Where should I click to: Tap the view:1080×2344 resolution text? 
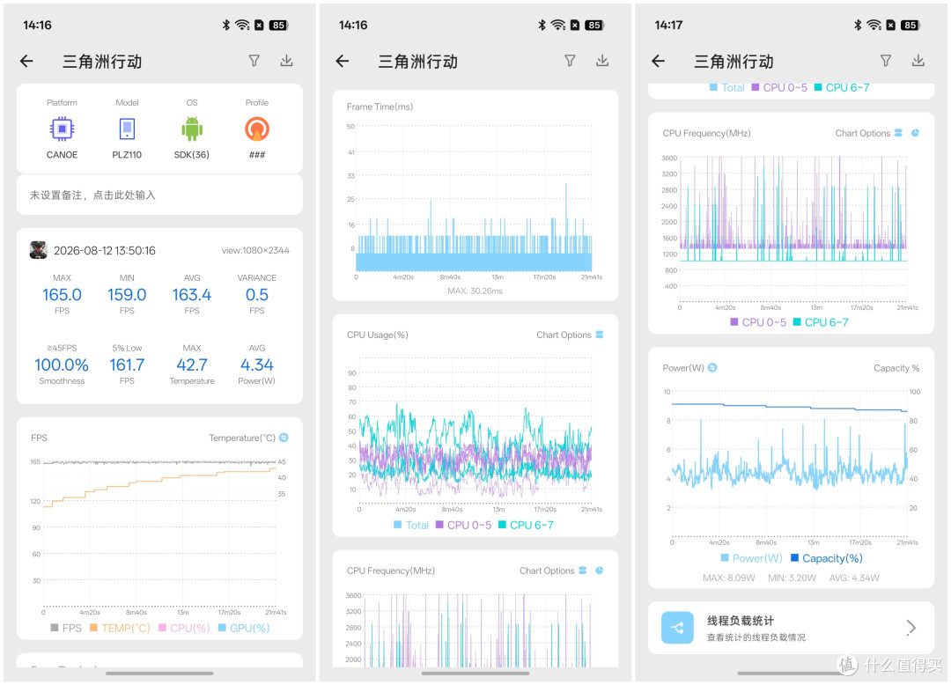coord(255,250)
